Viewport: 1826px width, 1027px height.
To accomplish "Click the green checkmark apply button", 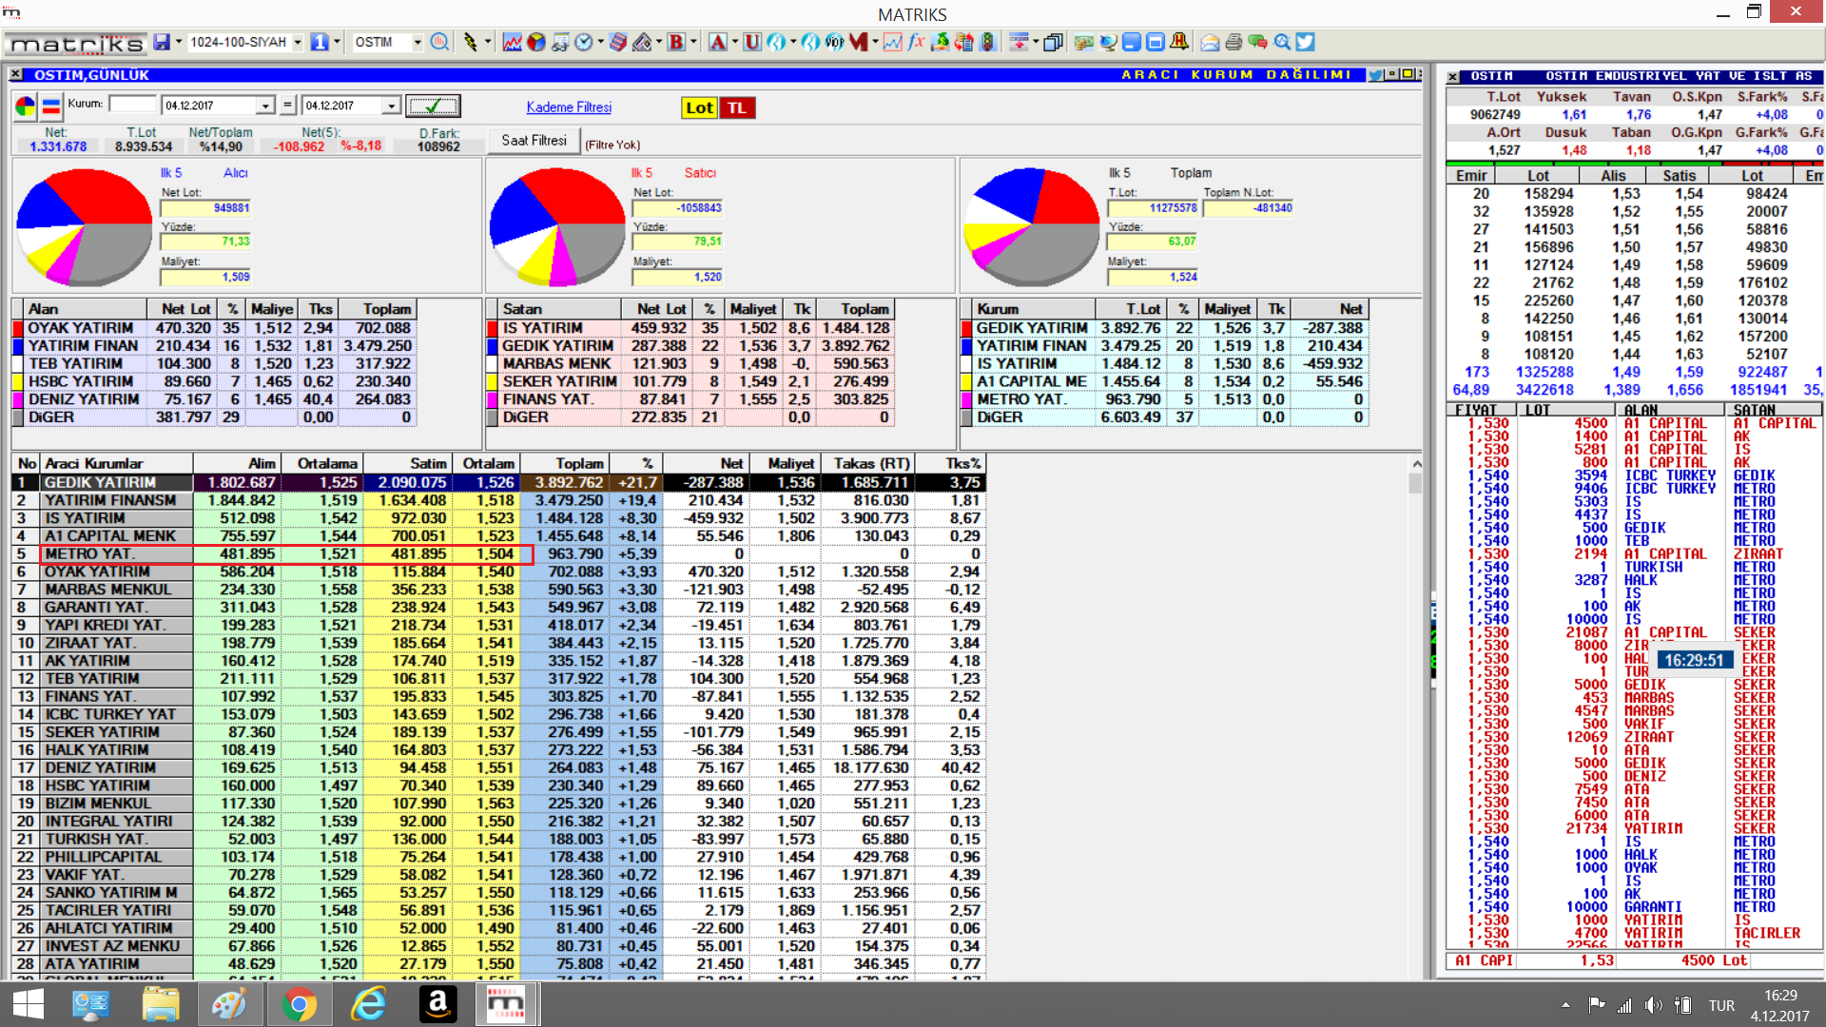I will tap(433, 106).
